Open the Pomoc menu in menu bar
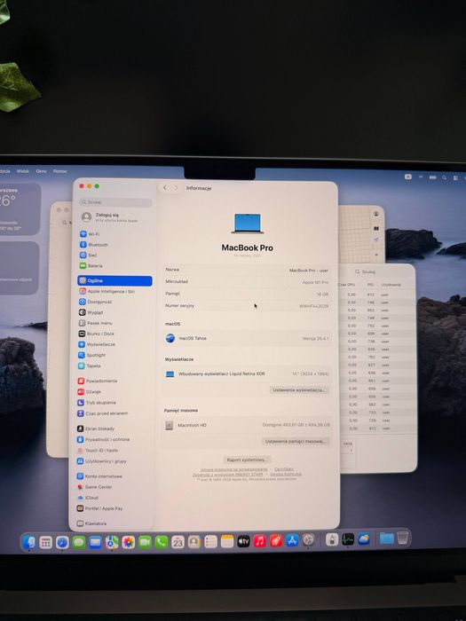466x621 pixels. point(60,171)
